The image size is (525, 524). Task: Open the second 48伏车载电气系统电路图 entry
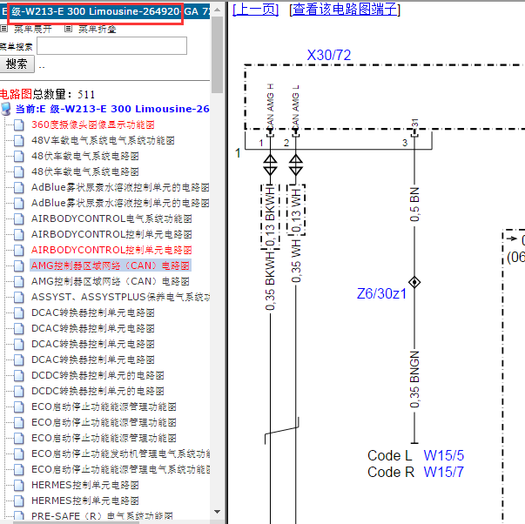point(85,171)
